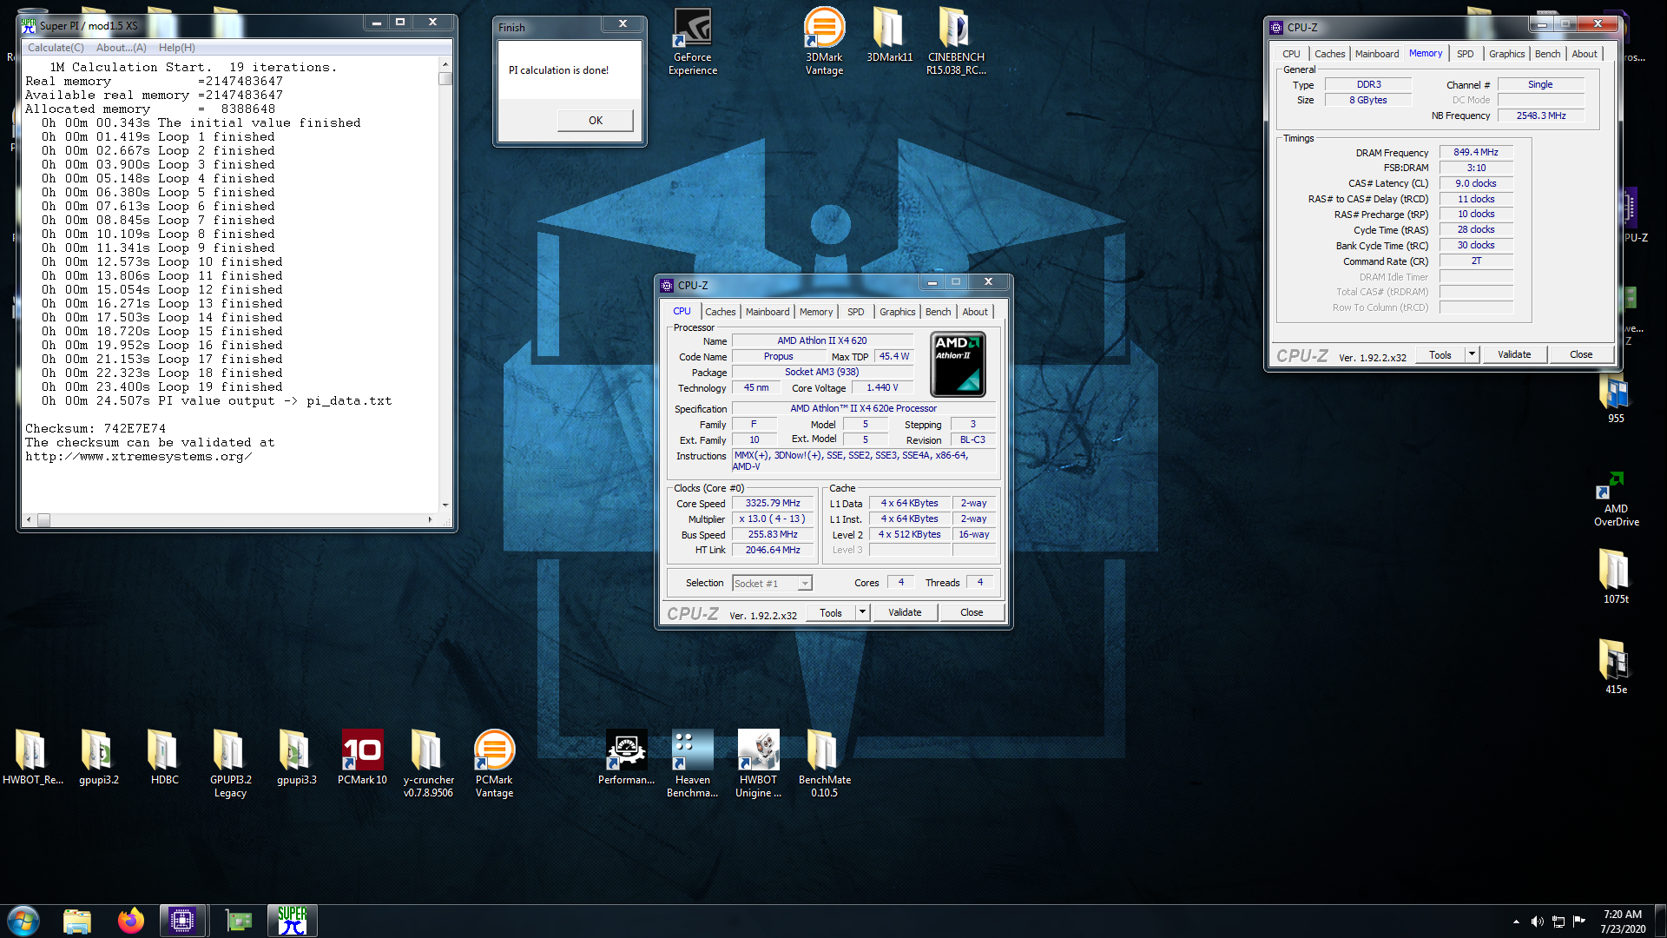This screenshot has width=1667, height=938.
Task: Open the CINEBENCH R15.038 folder icon
Action: click(x=955, y=41)
